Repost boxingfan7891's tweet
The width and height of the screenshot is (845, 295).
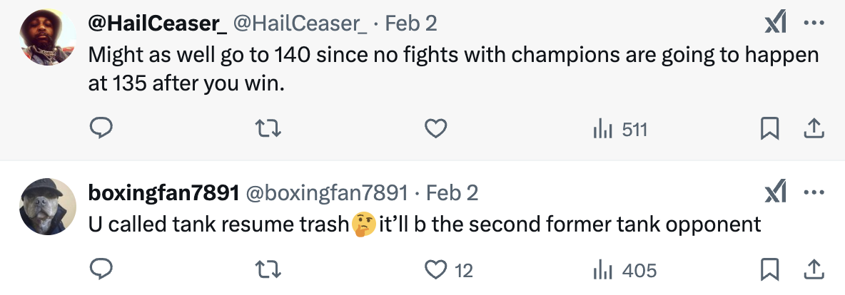point(268,270)
